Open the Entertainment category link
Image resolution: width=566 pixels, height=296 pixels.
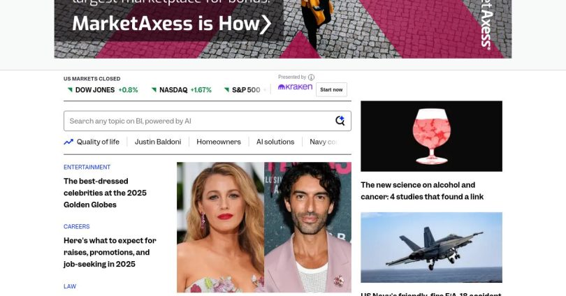(87, 168)
